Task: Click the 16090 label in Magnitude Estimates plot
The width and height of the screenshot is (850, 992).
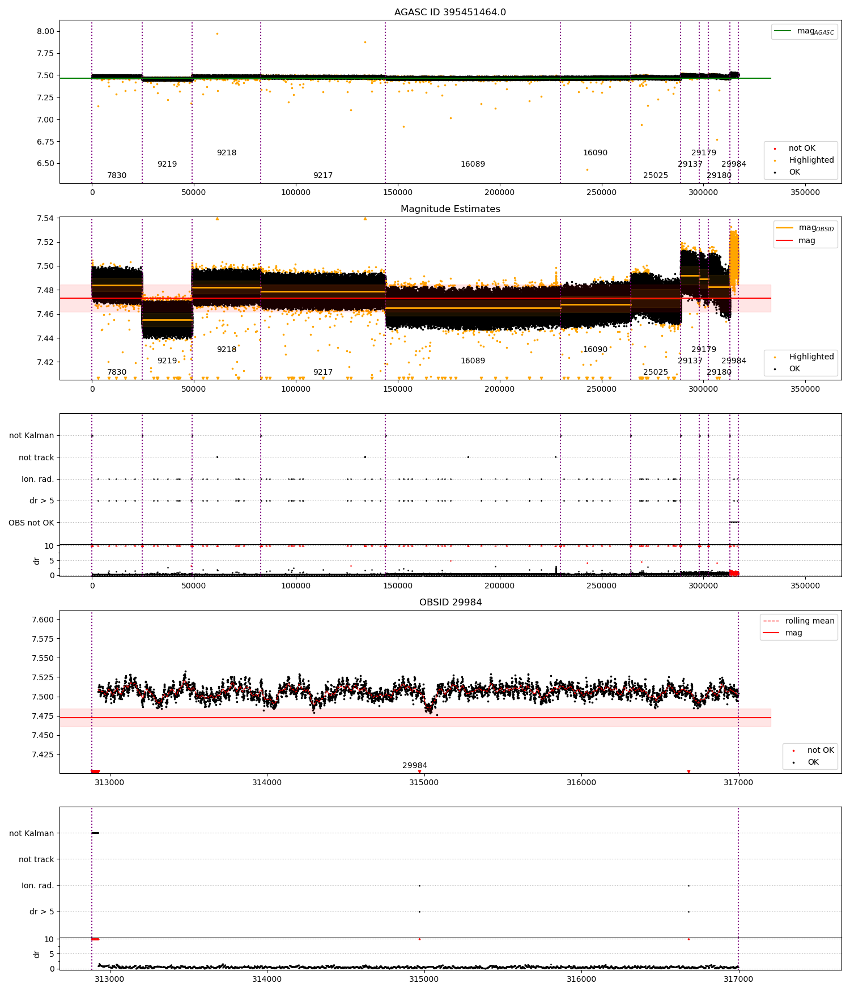Action: pos(595,350)
